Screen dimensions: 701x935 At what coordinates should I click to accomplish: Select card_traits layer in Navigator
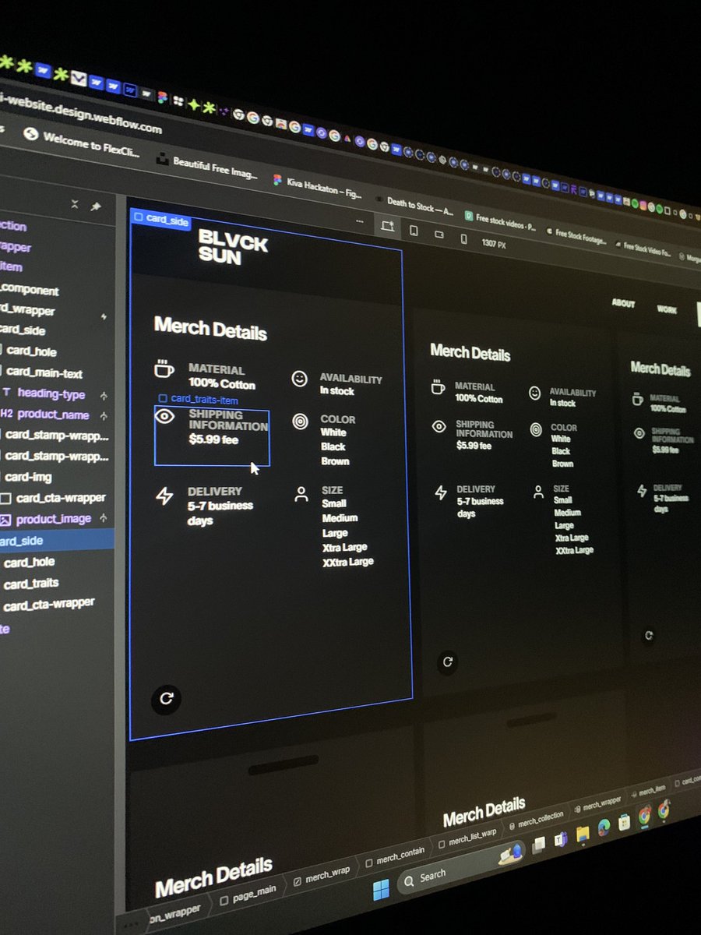click(32, 583)
